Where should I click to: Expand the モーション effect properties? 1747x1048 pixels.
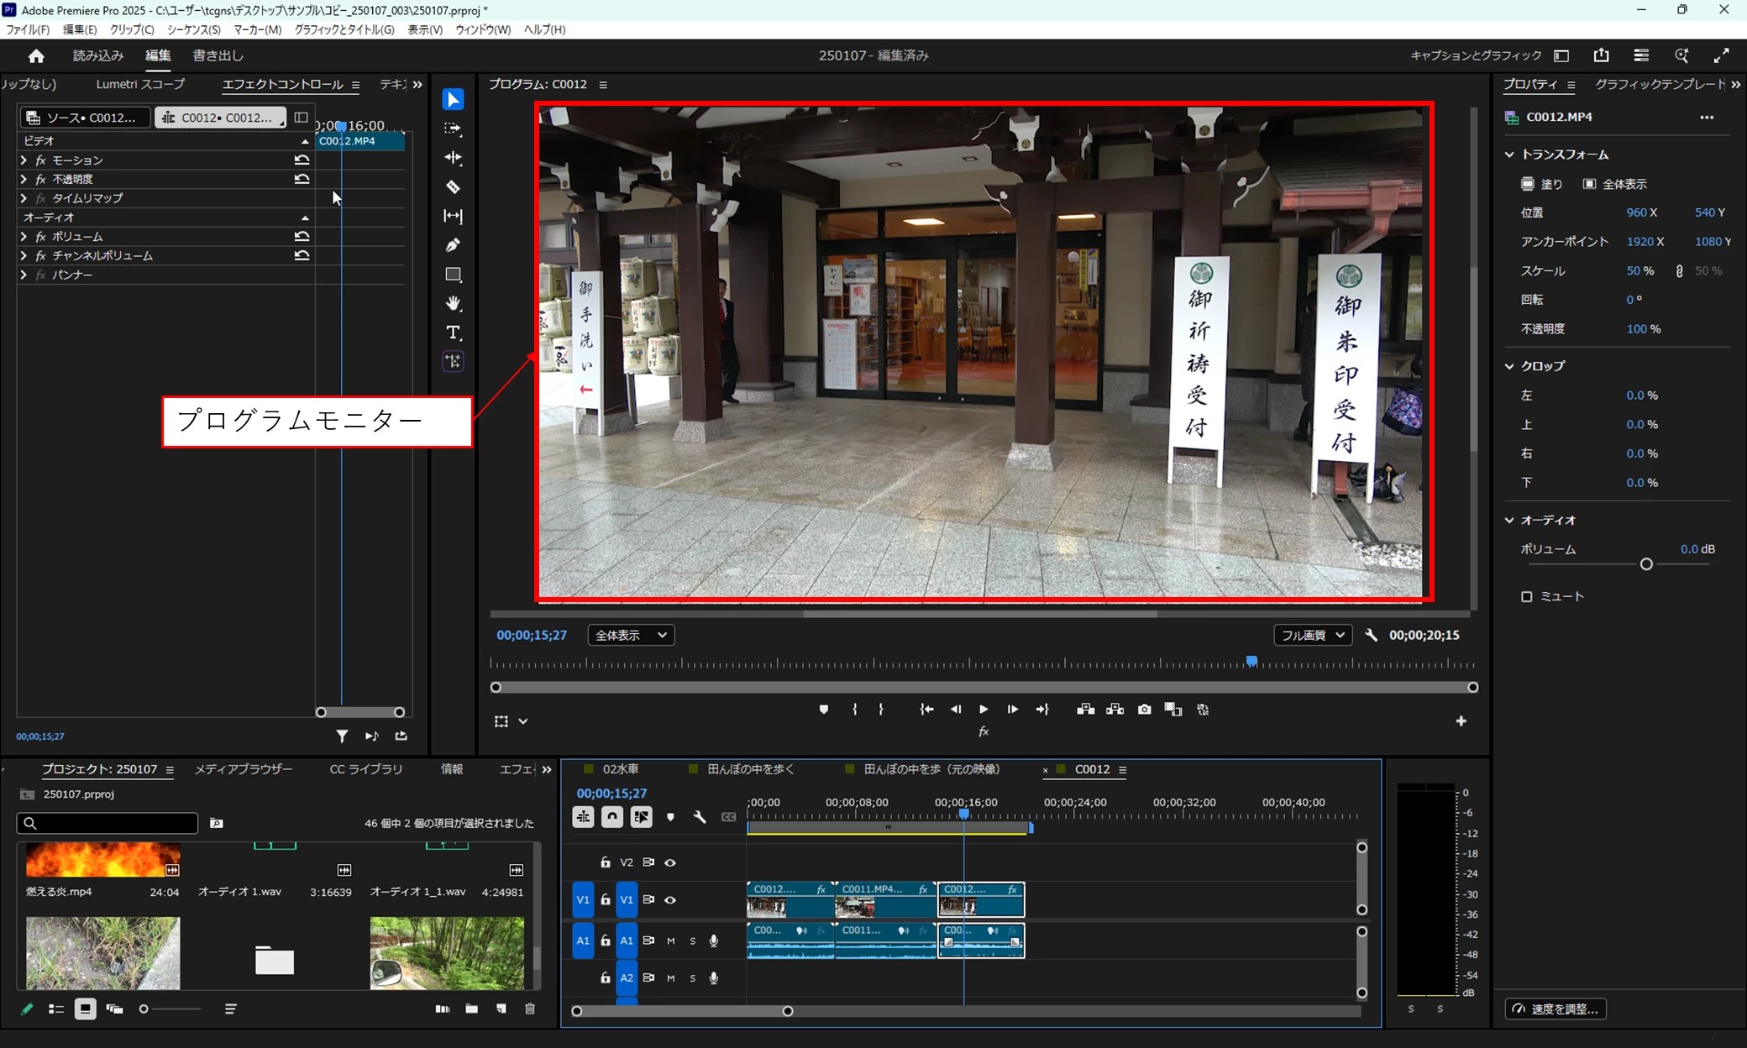pos(24,160)
